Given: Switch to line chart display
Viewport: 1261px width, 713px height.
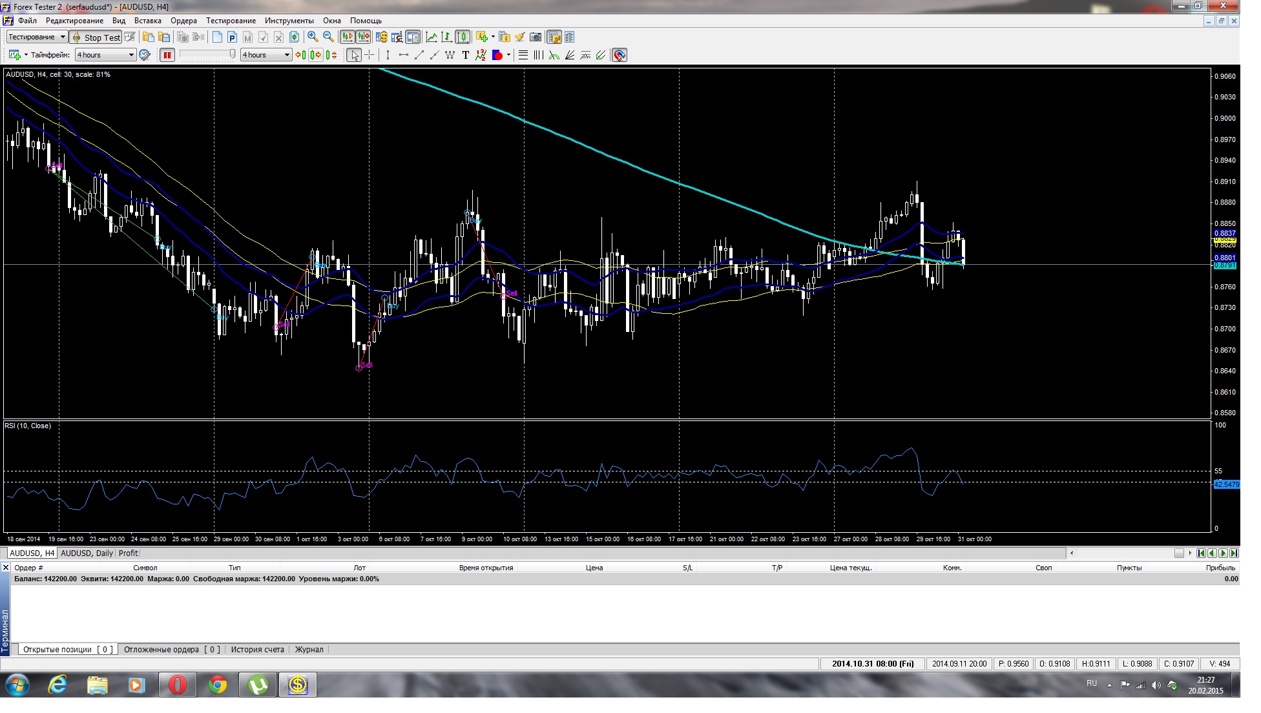Looking at the screenshot, I should [432, 37].
